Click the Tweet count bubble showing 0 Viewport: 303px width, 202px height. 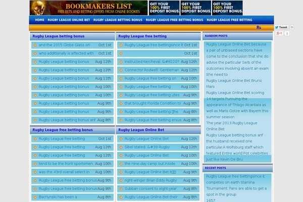point(292,27)
